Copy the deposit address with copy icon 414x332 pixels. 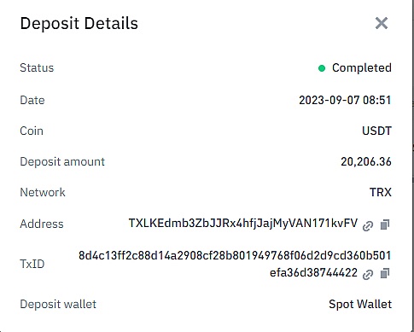click(x=385, y=224)
